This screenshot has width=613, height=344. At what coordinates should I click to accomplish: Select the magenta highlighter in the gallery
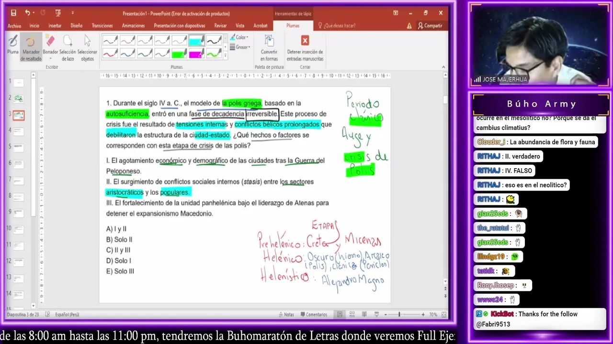click(196, 54)
